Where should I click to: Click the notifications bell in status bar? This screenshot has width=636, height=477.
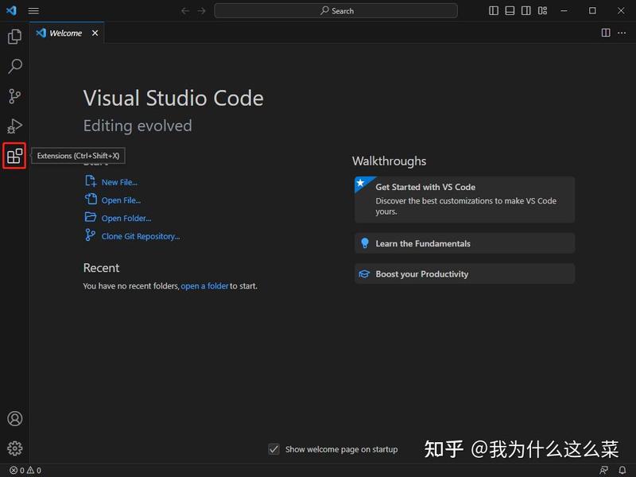(622, 470)
